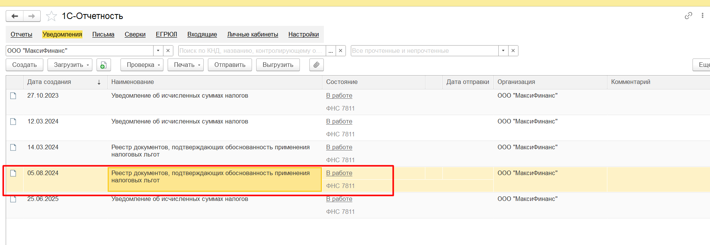Image resolution: width=710 pixels, height=245 pixels.
Task: Open В работе link for 14.03.2024 row
Action: (x=339, y=147)
